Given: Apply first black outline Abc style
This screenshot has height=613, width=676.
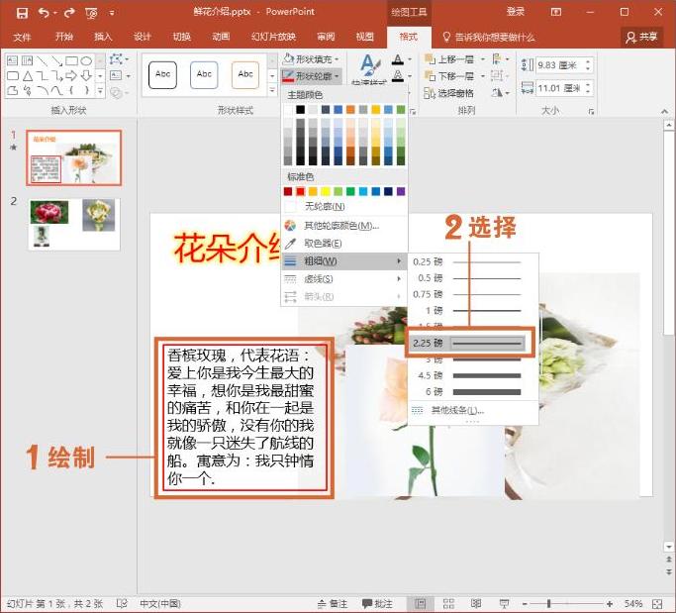Looking at the screenshot, I should click(162, 74).
